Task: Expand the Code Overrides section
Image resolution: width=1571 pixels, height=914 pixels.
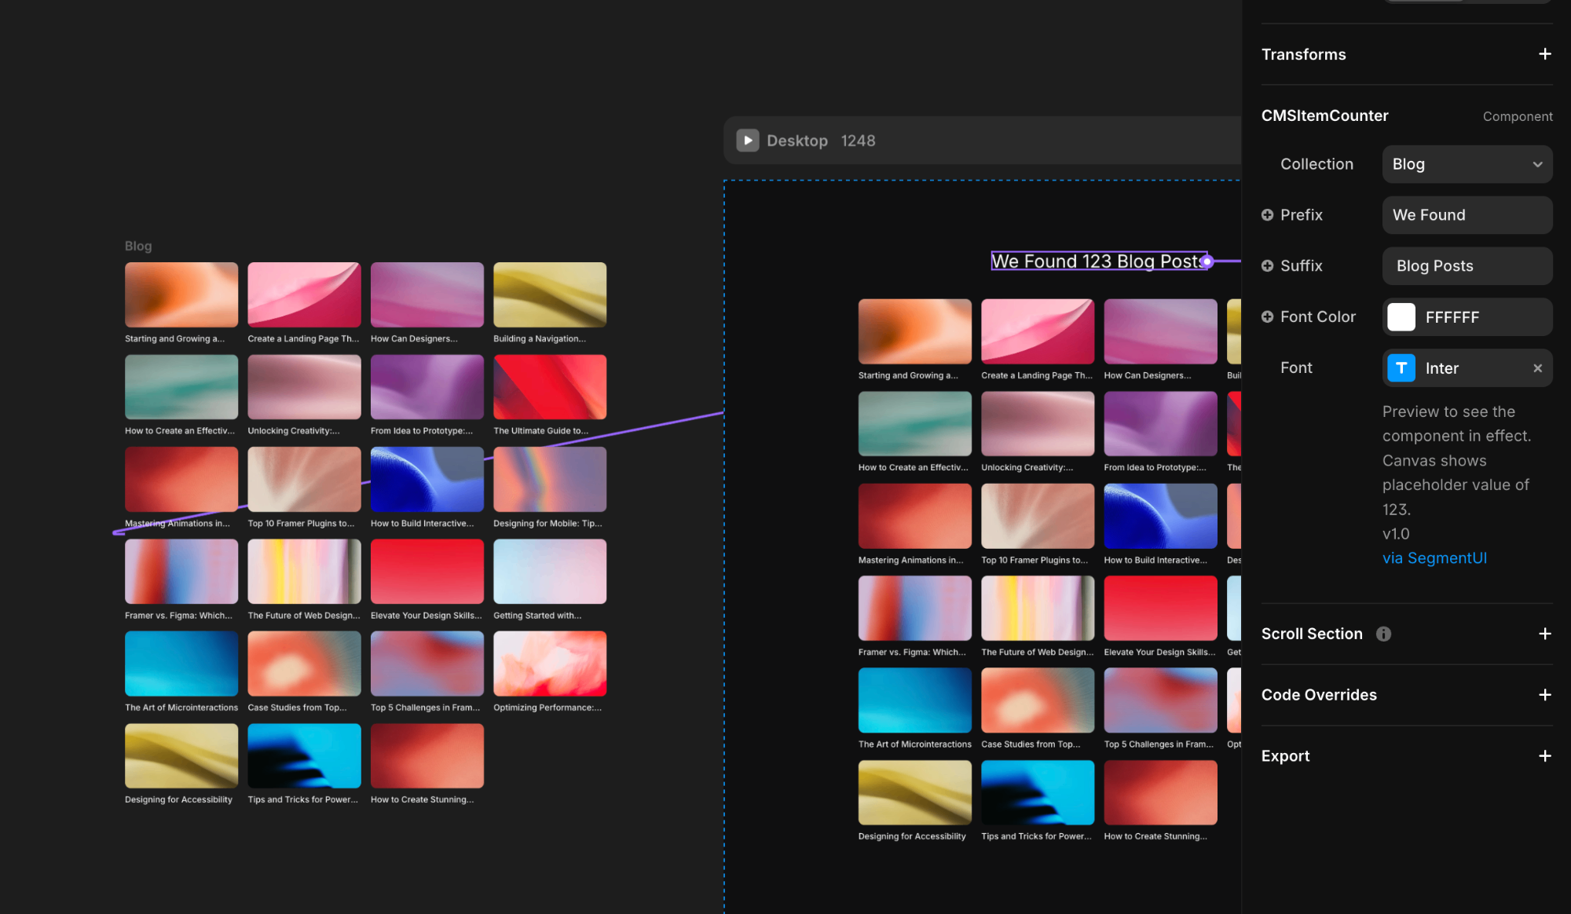Action: (x=1544, y=695)
